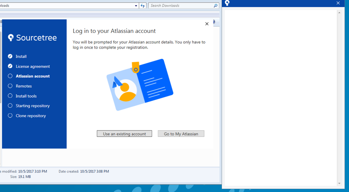The height and width of the screenshot is (192, 349).
Task: Select the Starting repository step
Action: [x=29, y=106]
